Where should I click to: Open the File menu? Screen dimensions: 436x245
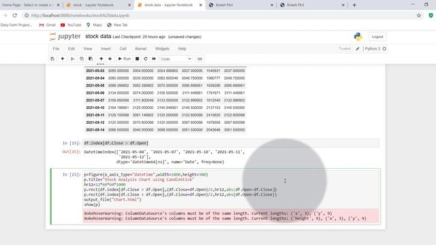[x=56, y=48]
